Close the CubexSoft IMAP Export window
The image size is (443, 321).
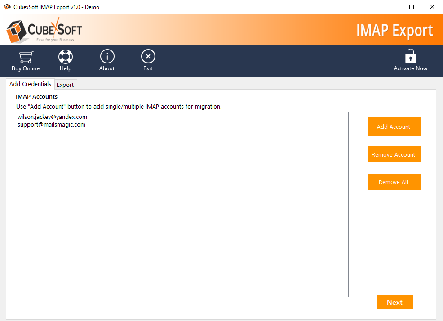pos(432,7)
